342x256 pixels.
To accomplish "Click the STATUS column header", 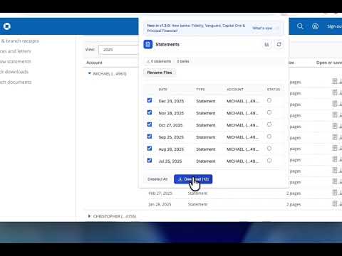I will [274, 90].
